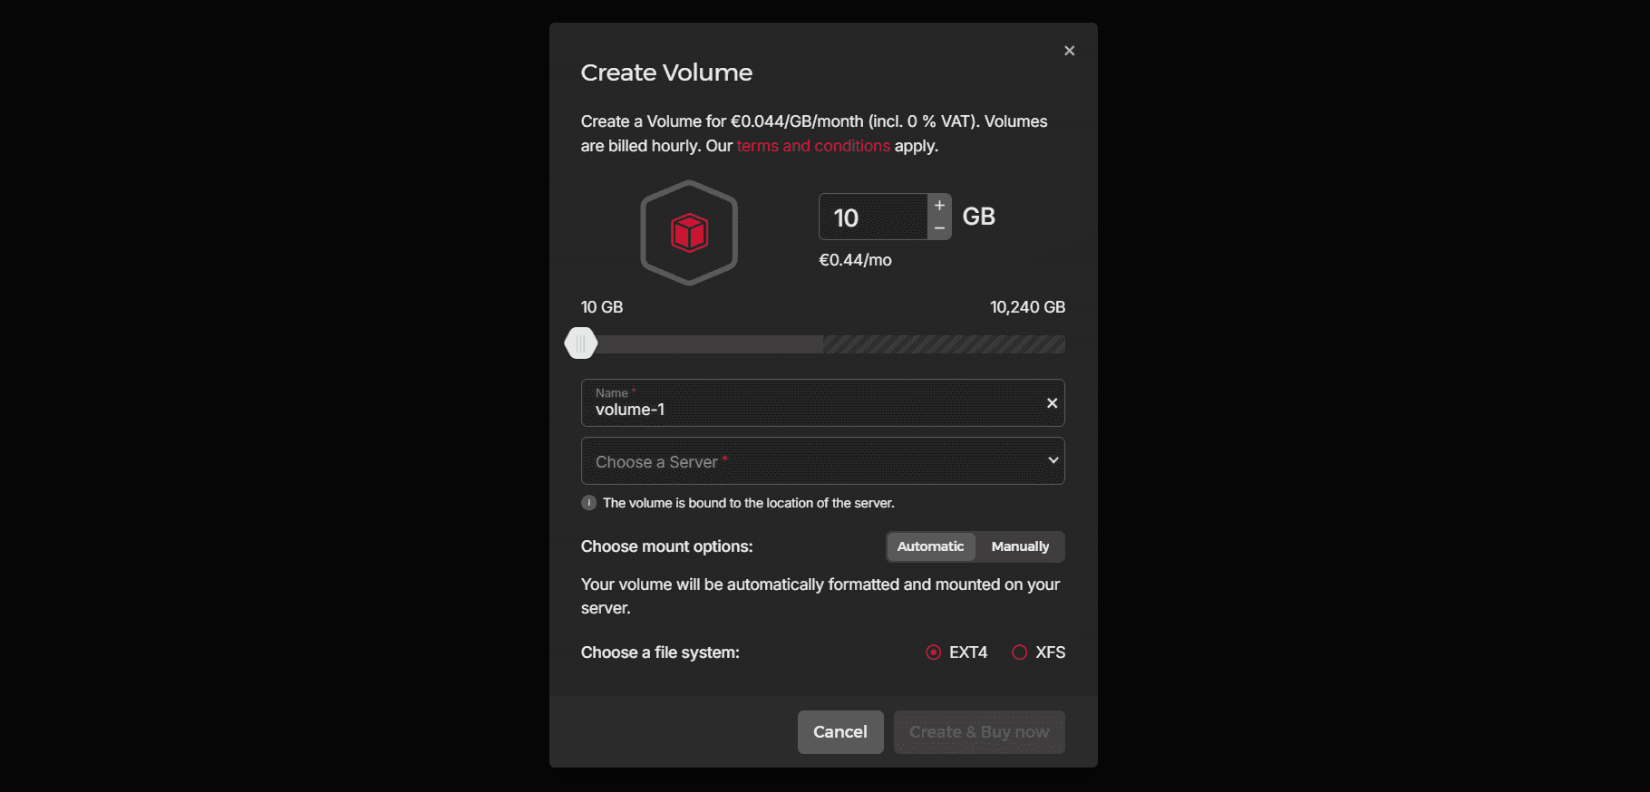Select the Automatic mount option
This screenshot has height=792, width=1650.
point(930,546)
